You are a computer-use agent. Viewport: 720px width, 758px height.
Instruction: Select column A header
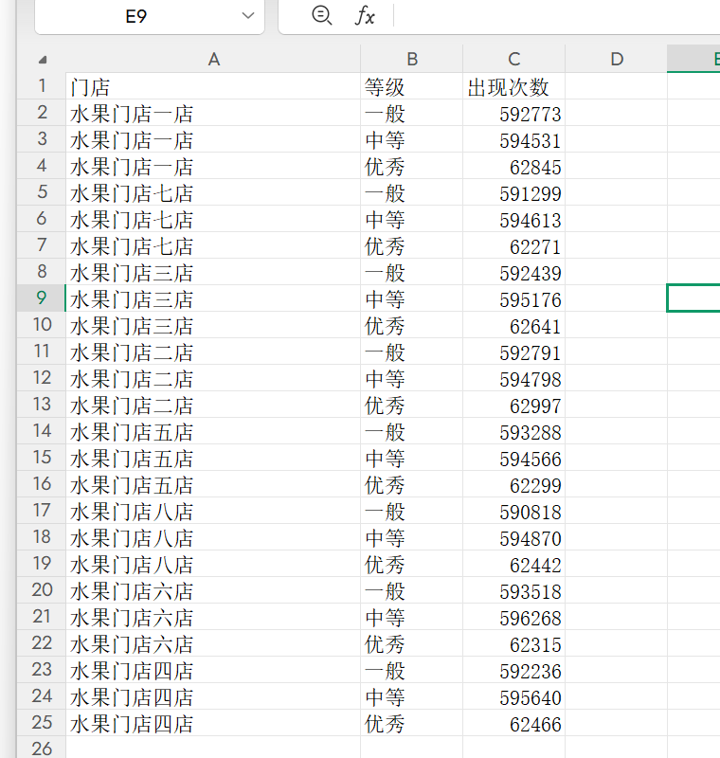[x=213, y=59]
